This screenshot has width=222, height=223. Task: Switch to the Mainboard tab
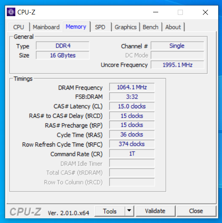[46, 27]
